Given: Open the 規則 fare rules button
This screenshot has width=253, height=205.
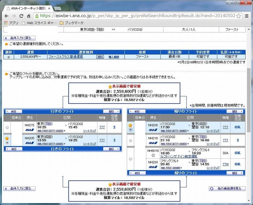Looking at the screenshot, I should (x=100, y=57).
